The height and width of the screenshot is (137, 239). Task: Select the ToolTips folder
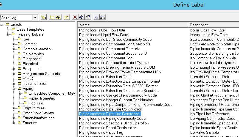tap(36, 103)
